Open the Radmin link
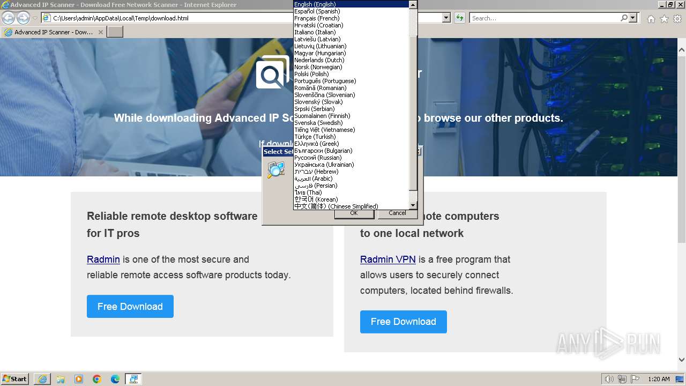This screenshot has height=386, width=686. pos(103,259)
